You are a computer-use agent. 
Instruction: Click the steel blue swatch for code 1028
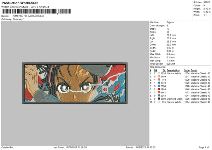(x=159, y=86)
